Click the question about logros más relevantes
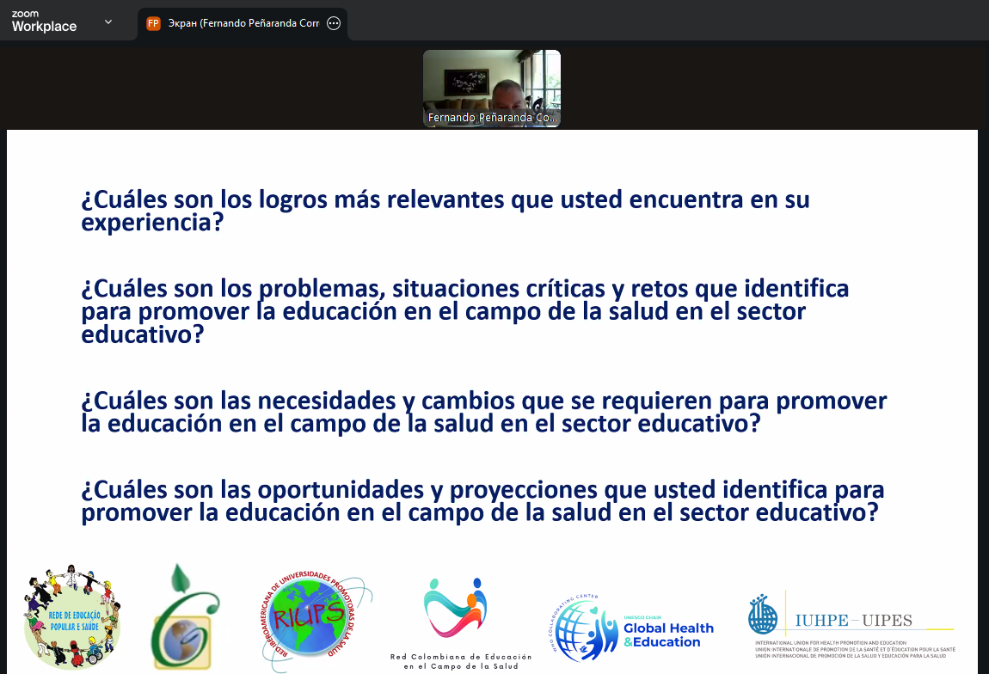 coord(445,211)
